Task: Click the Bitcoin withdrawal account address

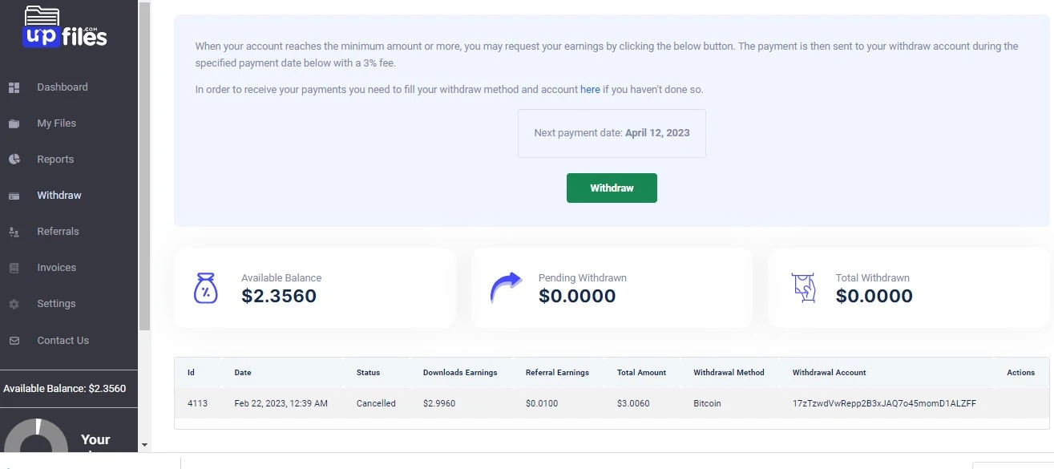Action: [x=884, y=403]
